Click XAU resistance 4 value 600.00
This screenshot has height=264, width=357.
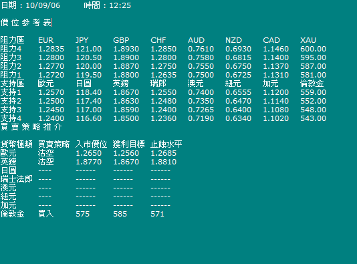(x=314, y=49)
